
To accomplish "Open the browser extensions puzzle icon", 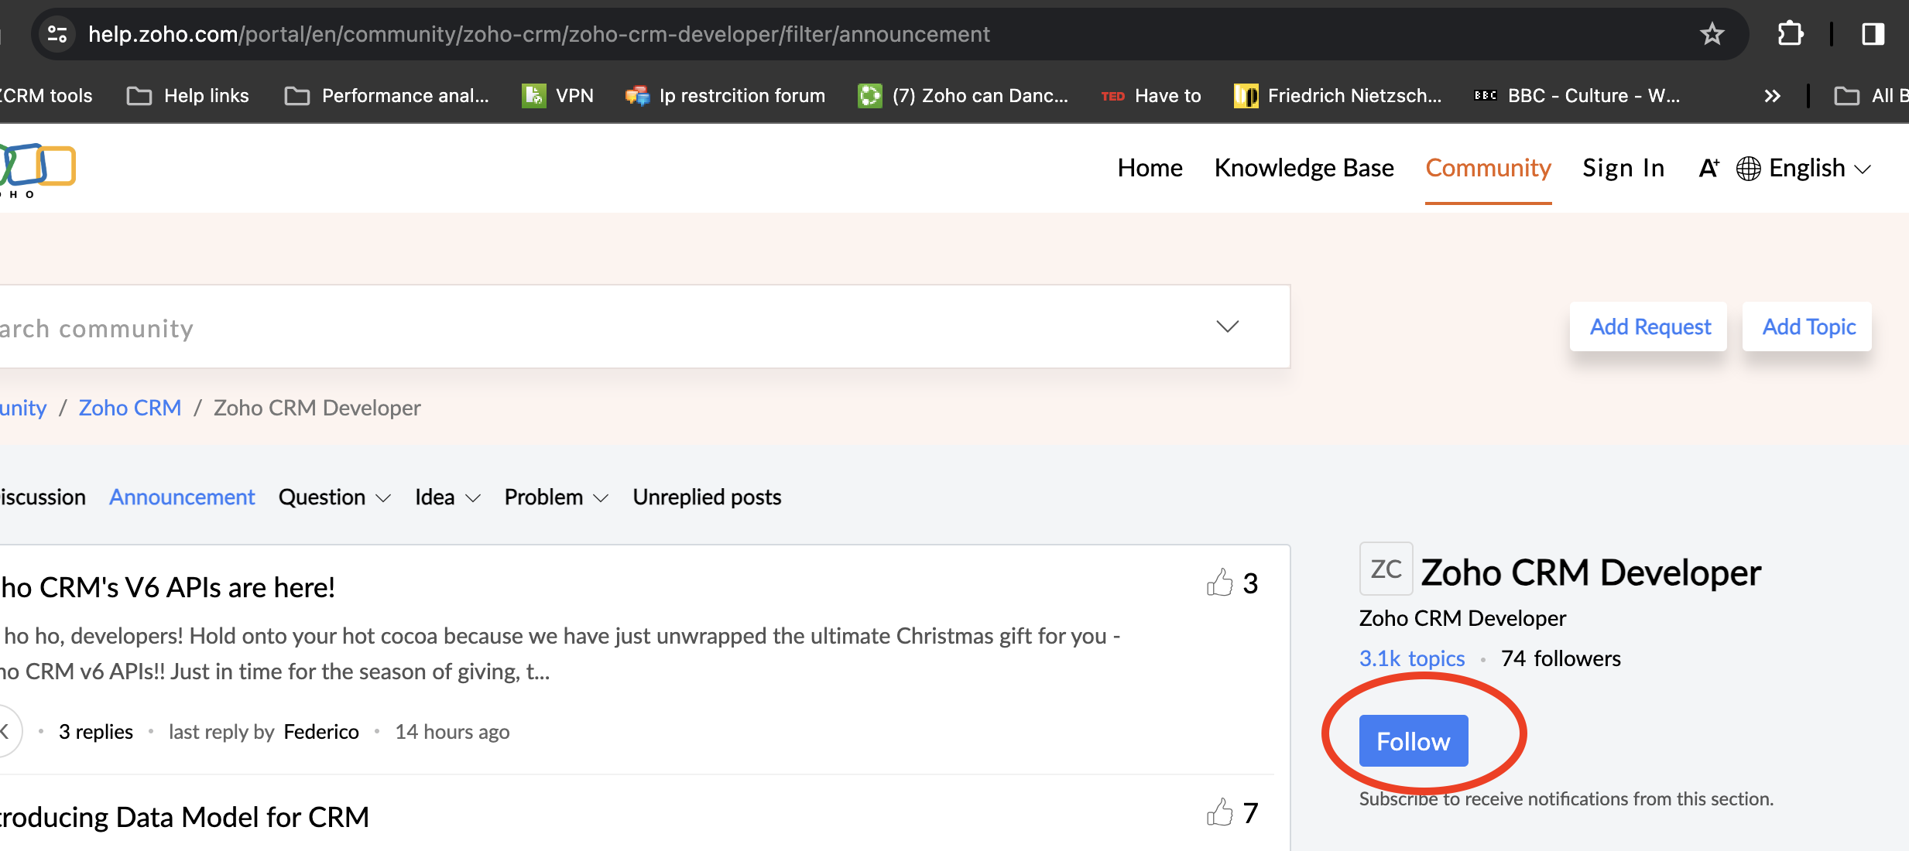I will coord(1791,33).
